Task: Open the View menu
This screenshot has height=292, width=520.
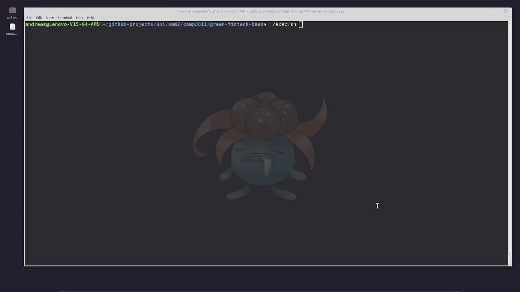Action: pos(50,18)
